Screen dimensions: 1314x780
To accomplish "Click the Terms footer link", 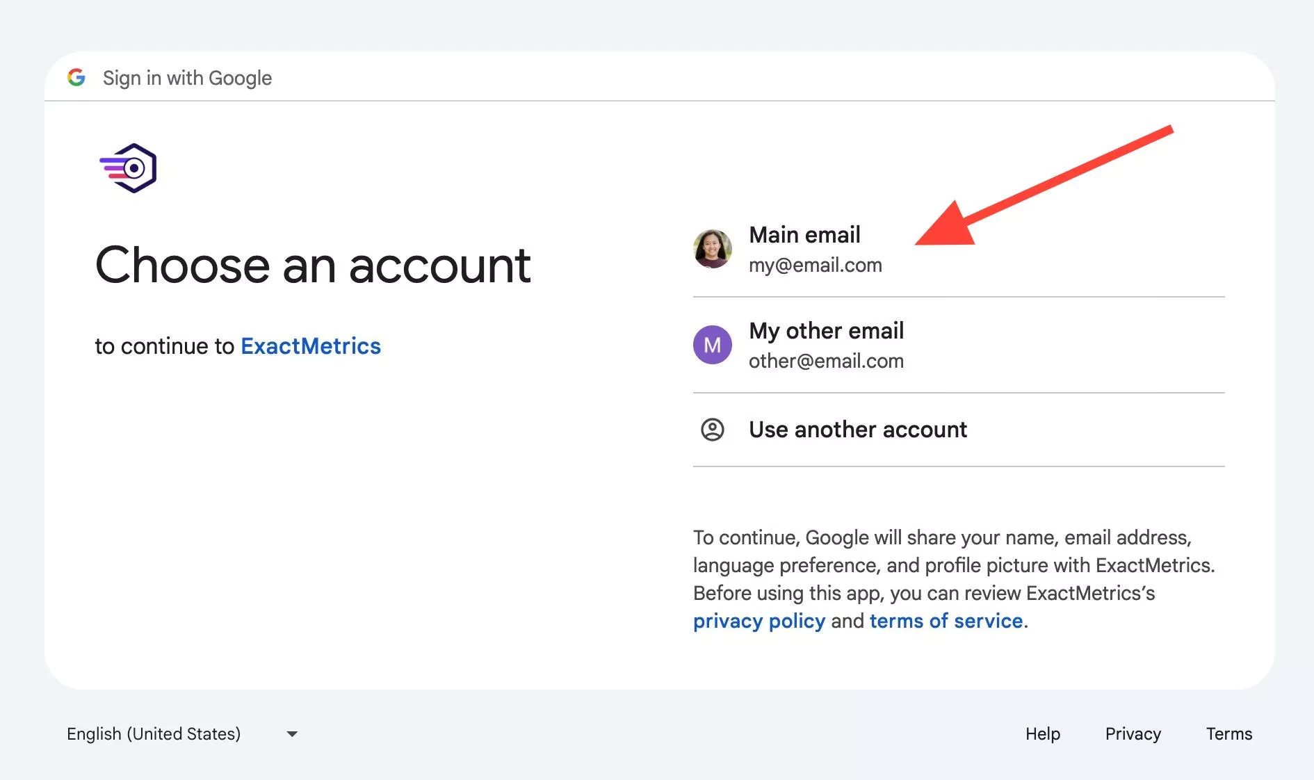I will [1229, 734].
